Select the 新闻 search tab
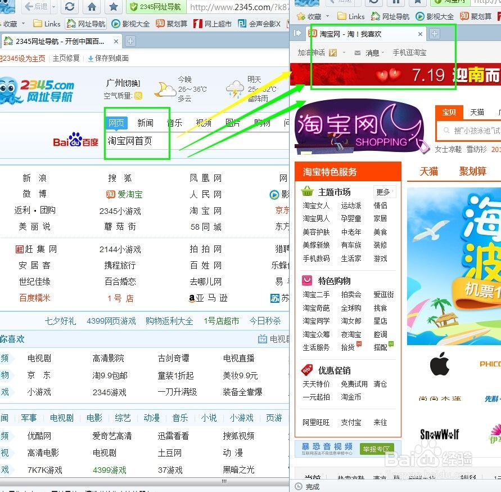Viewport: 501px width, 492px height. coord(146,123)
